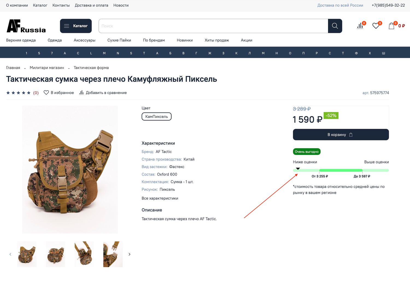
Task: Click the price estimate range bar
Action: point(341,170)
